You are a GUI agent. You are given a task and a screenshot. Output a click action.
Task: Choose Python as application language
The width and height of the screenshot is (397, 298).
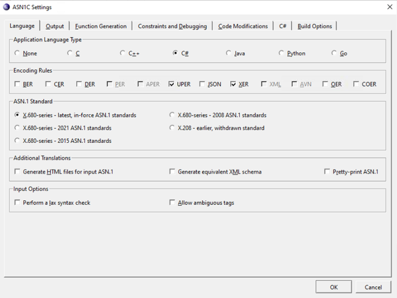tap(281, 53)
